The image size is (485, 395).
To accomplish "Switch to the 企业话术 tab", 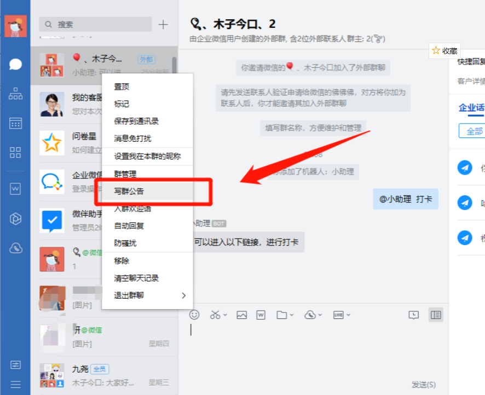I will coord(472,108).
